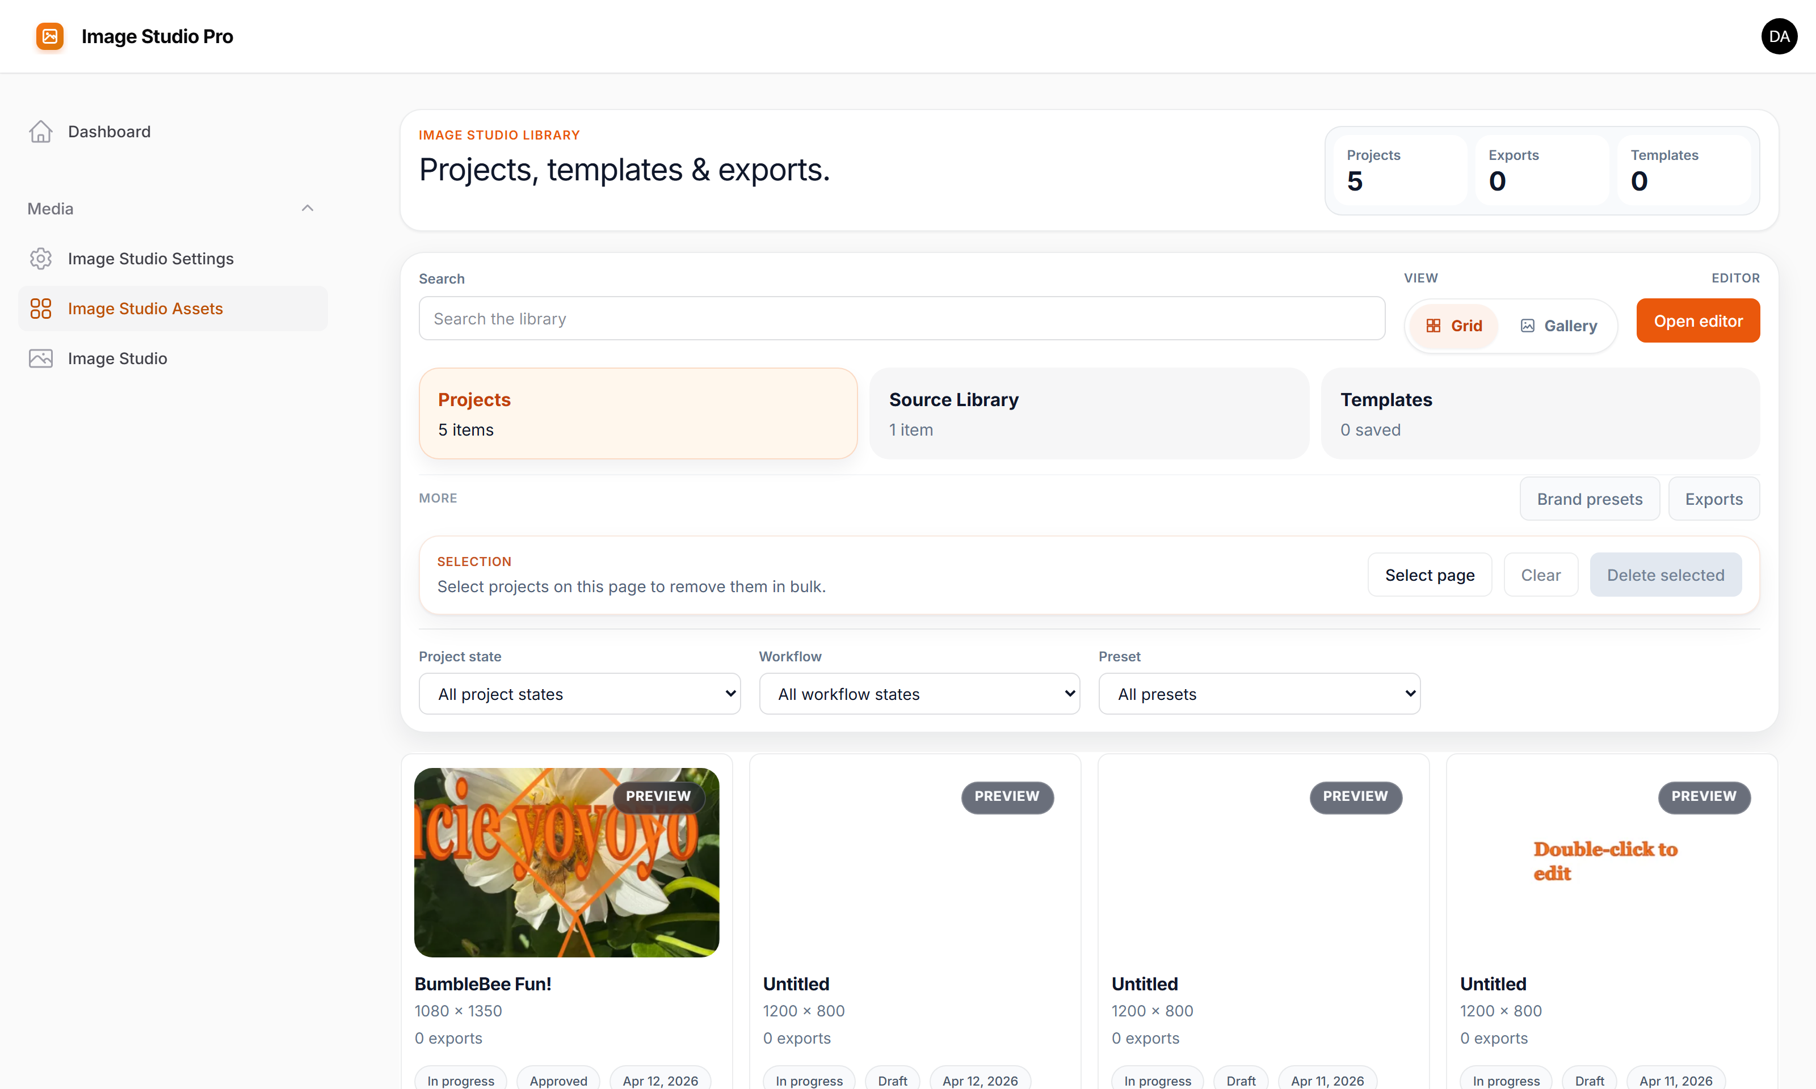This screenshot has width=1816, height=1089.
Task: Switch to the Source Library section
Action: click(x=1088, y=413)
